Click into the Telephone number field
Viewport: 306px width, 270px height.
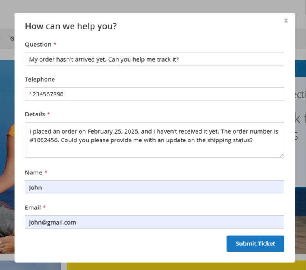point(154,94)
